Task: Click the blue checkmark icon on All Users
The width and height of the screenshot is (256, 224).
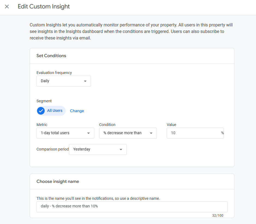Action: (x=41, y=111)
